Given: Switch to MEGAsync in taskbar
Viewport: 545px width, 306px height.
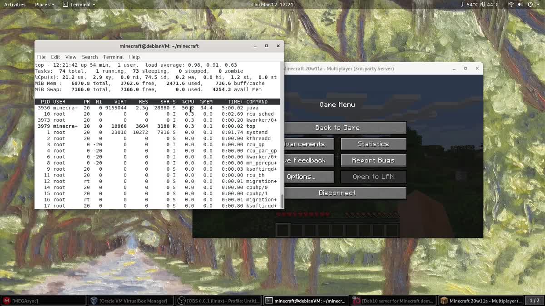Looking at the screenshot, I should (44, 301).
